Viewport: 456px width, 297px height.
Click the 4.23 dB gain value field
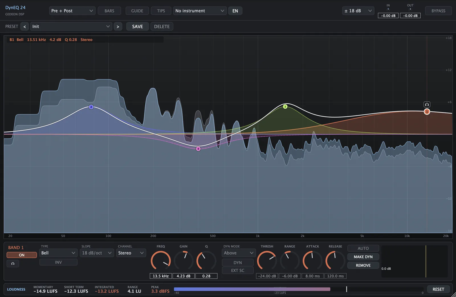(x=184, y=276)
